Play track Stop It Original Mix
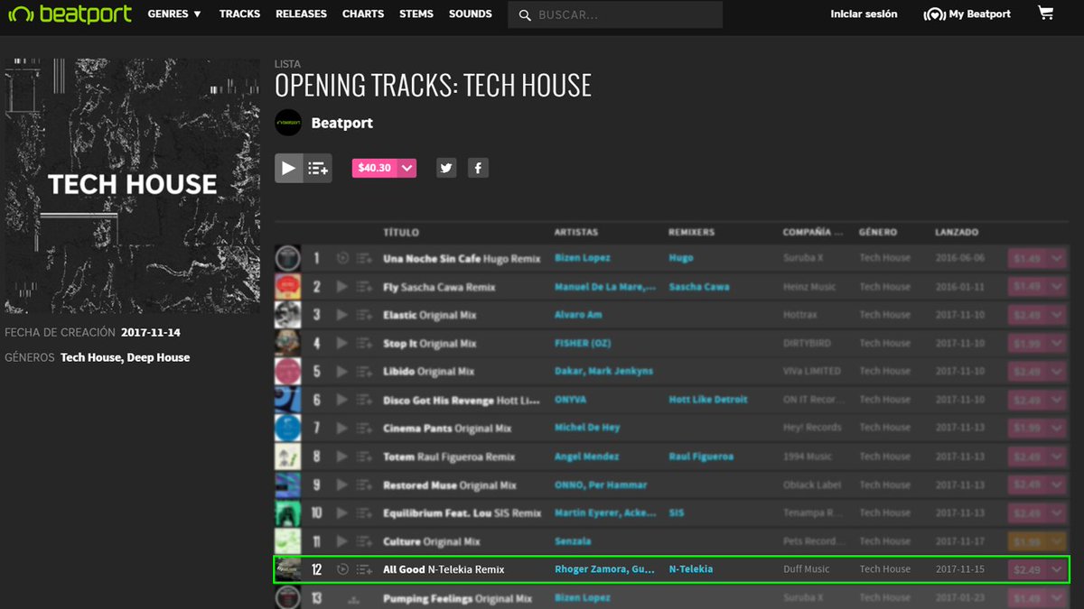 342,343
